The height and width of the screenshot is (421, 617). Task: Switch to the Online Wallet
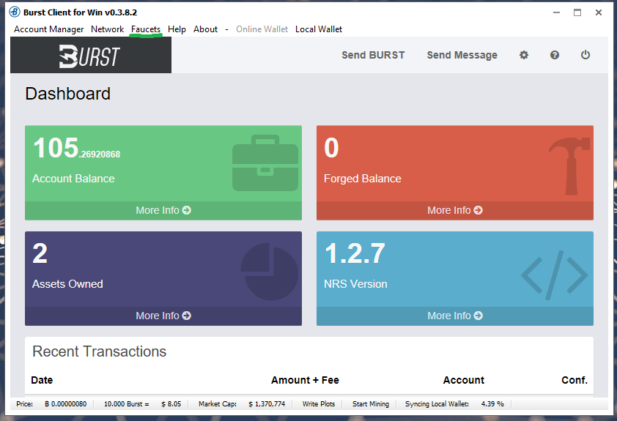262,29
